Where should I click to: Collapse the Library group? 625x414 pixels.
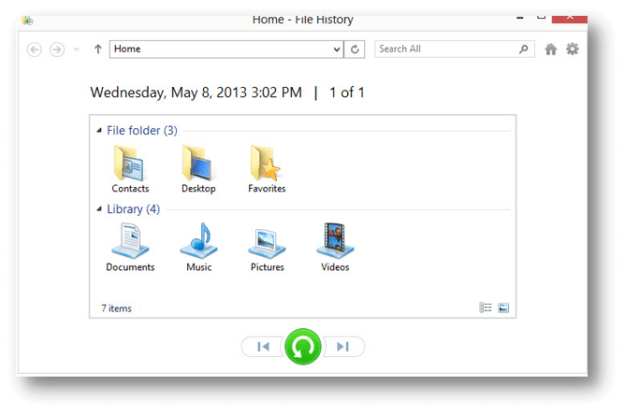(99, 209)
